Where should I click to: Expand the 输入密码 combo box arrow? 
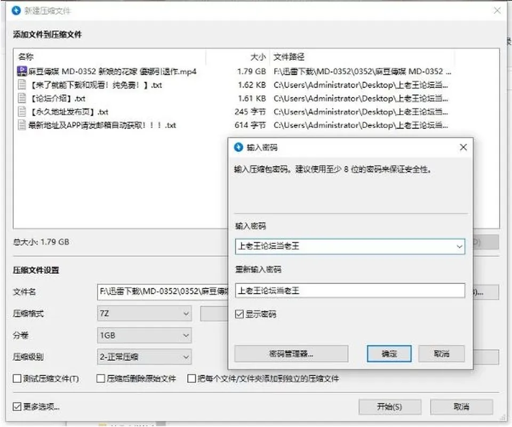459,247
